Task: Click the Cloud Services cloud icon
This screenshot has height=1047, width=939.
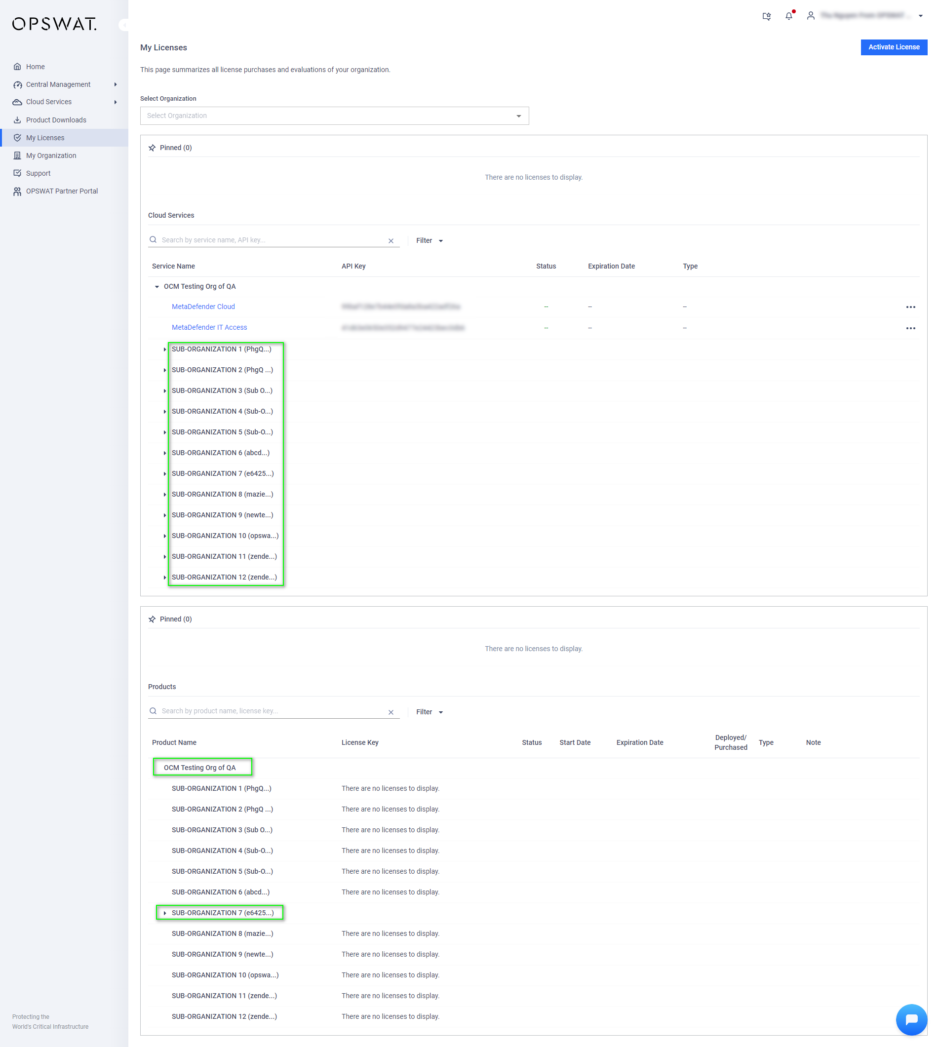Action: pos(17,102)
